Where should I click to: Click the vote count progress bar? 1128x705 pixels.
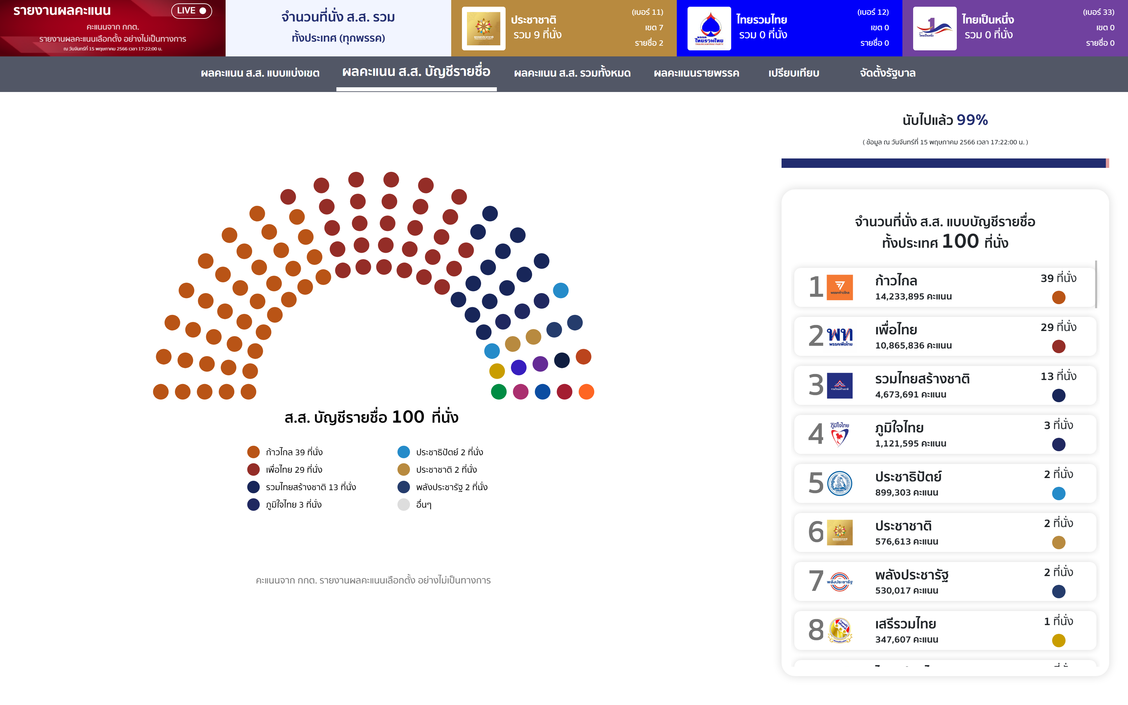[944, 163]
